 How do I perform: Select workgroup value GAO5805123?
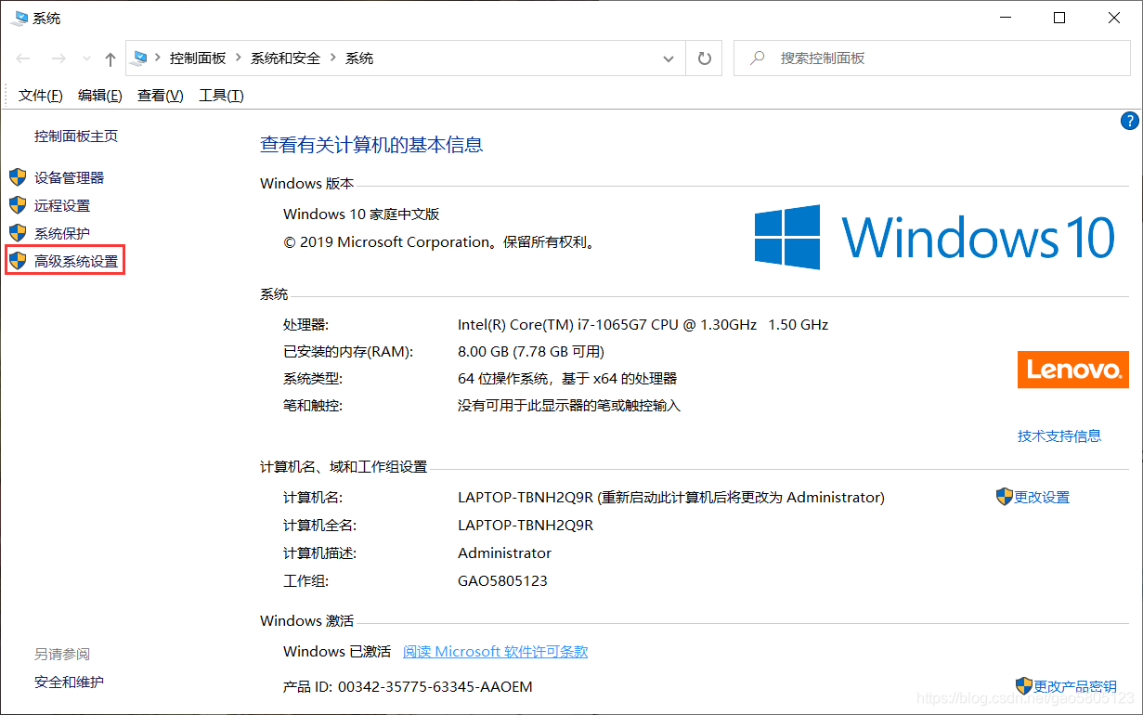(x=502, y=580)
